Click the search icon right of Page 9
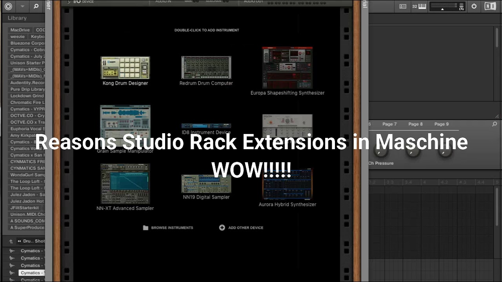The height and width of the screenshot is (282, 502). pos(495,124)
